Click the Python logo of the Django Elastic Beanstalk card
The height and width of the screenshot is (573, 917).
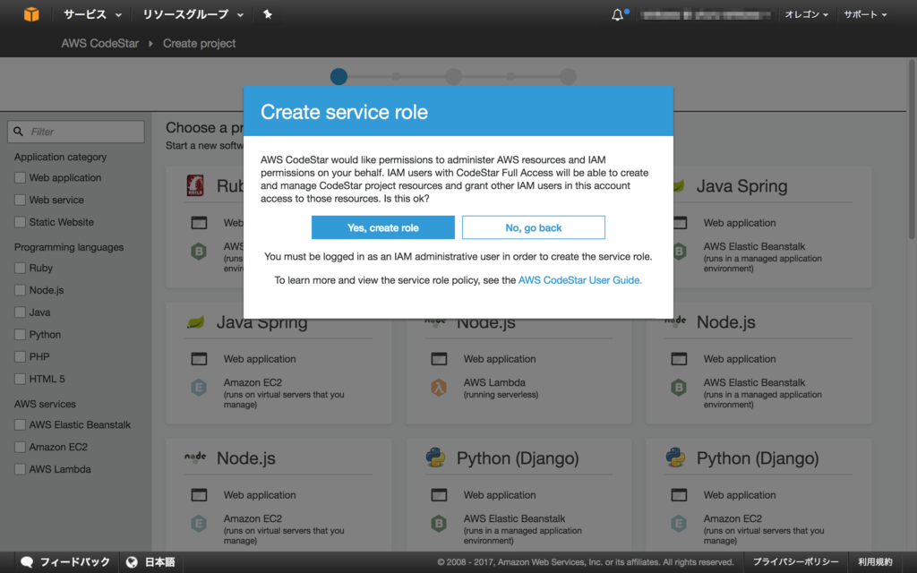pyautogui.click(x=436, y=458)
